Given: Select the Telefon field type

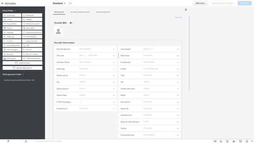Looking at the screenshot, I should click(32, 19).
